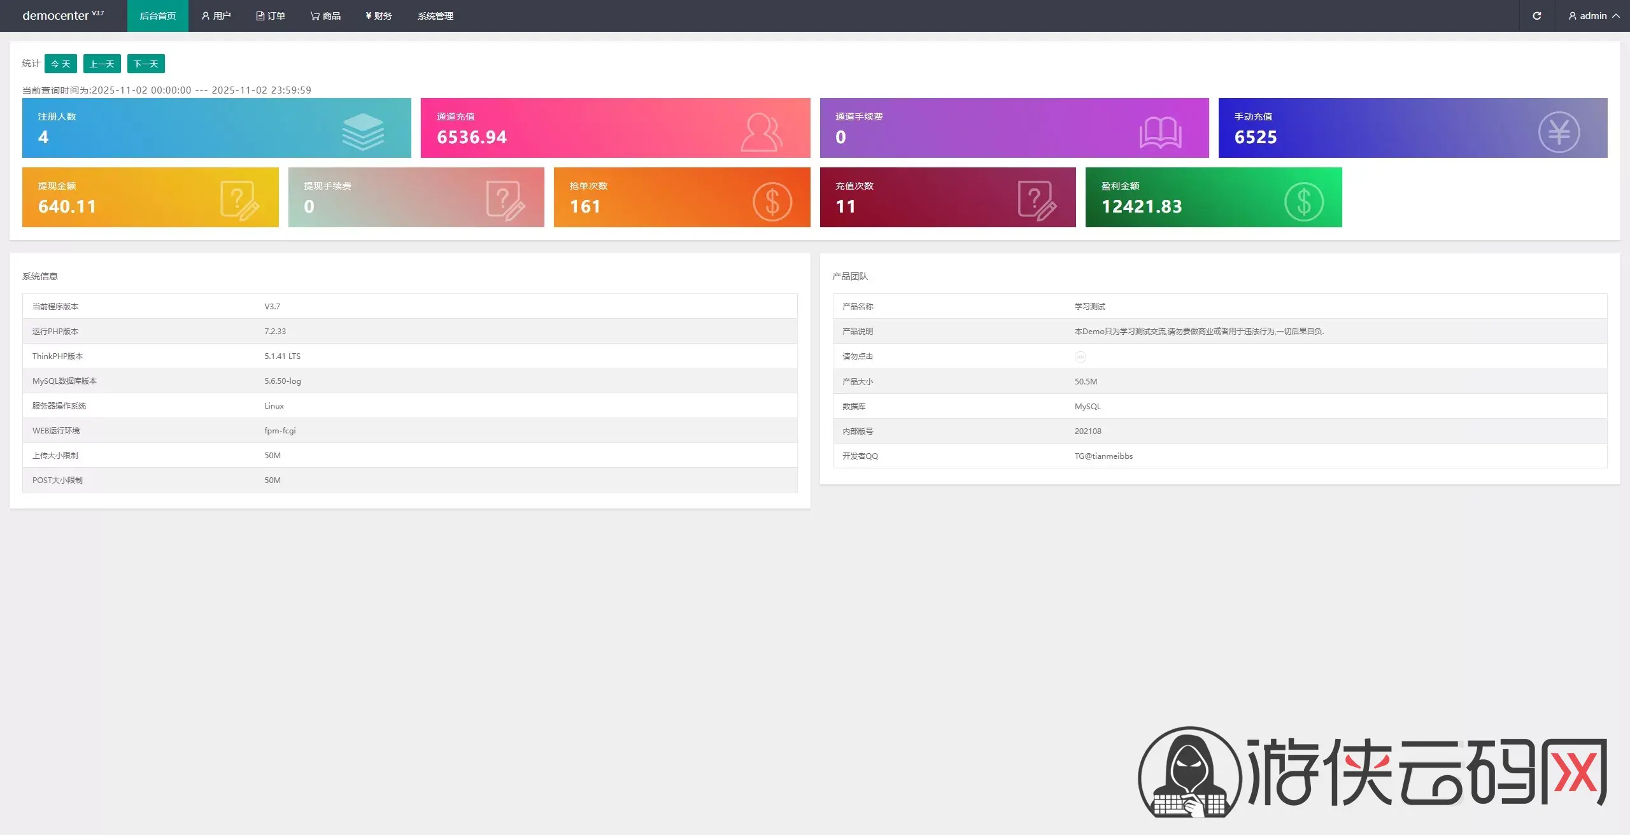Click the dollar icon on 抢单次数 card

[x=772, y=201]
